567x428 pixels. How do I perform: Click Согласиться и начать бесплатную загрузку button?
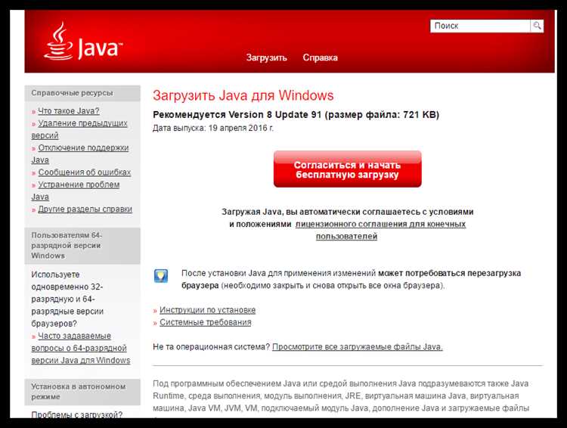347,169
